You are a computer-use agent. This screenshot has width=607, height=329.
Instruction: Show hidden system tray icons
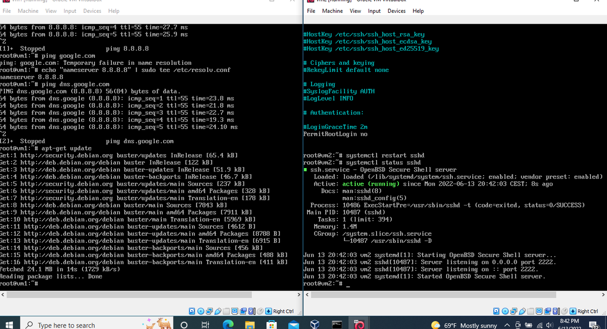507,325
